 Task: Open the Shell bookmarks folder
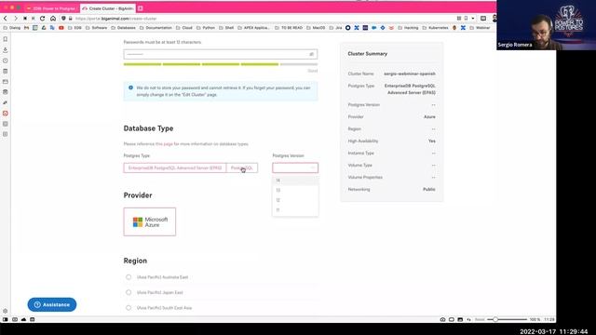point(226,28)
